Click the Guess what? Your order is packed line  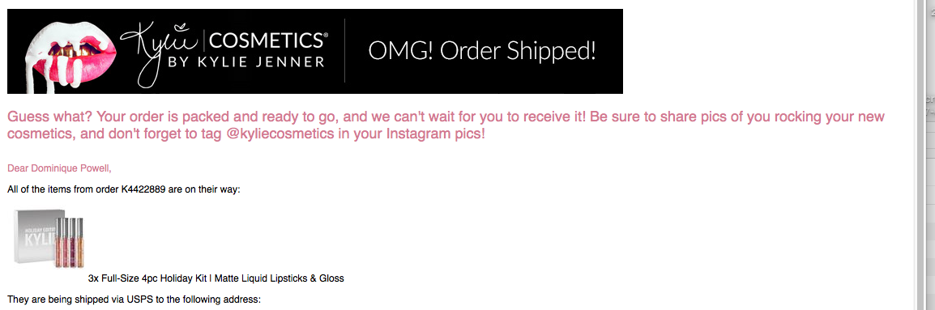446,117
